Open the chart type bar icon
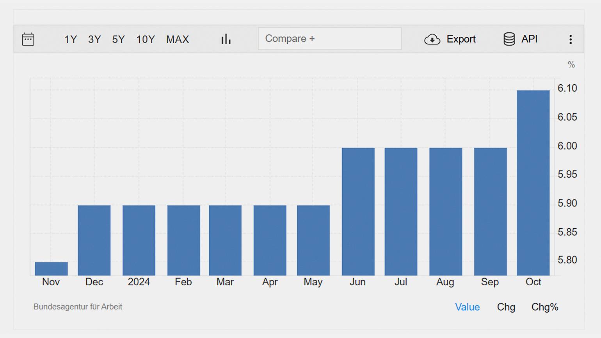 (x=226, y=39)
